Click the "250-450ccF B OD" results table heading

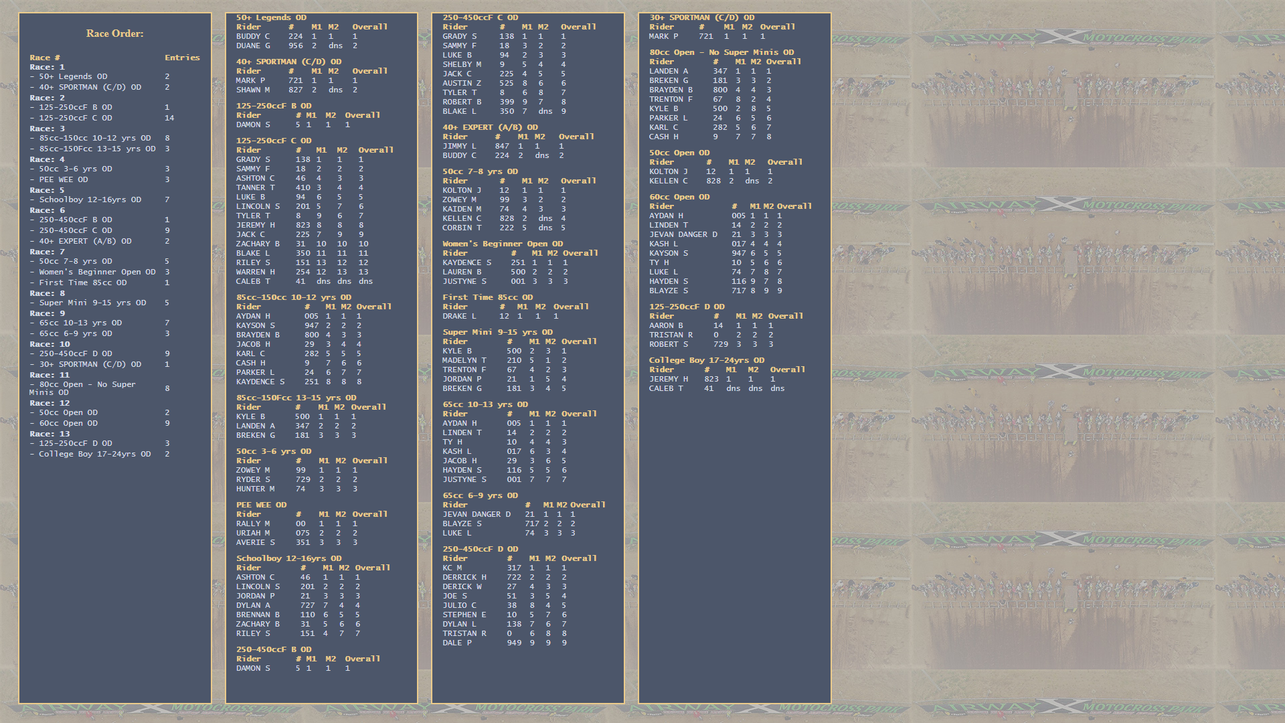pos(274,649)
